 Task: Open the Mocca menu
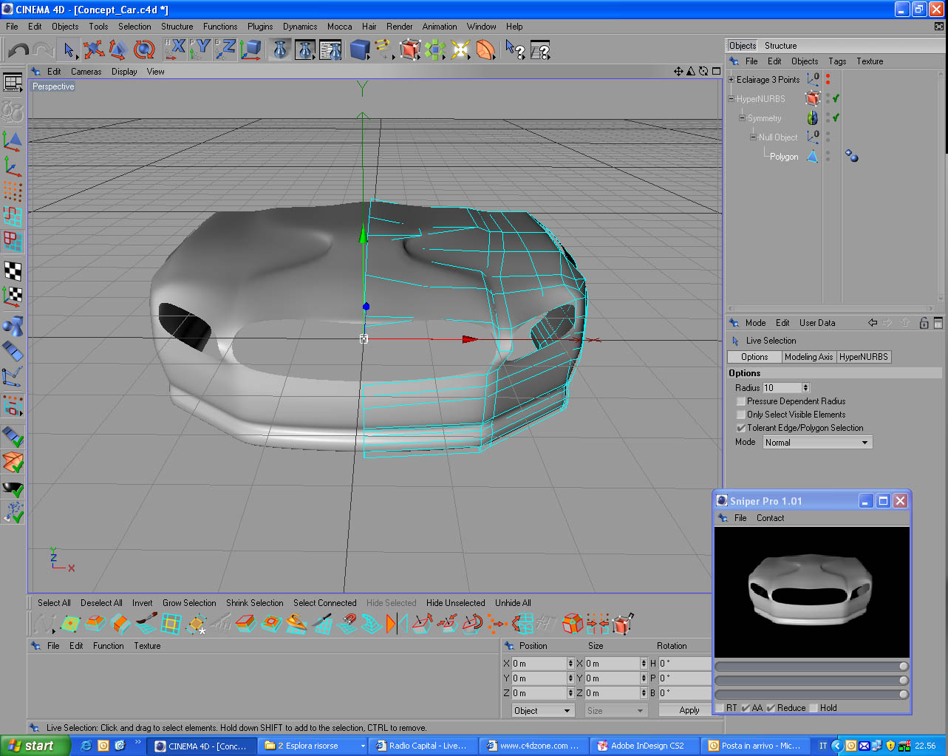point(340,26)
